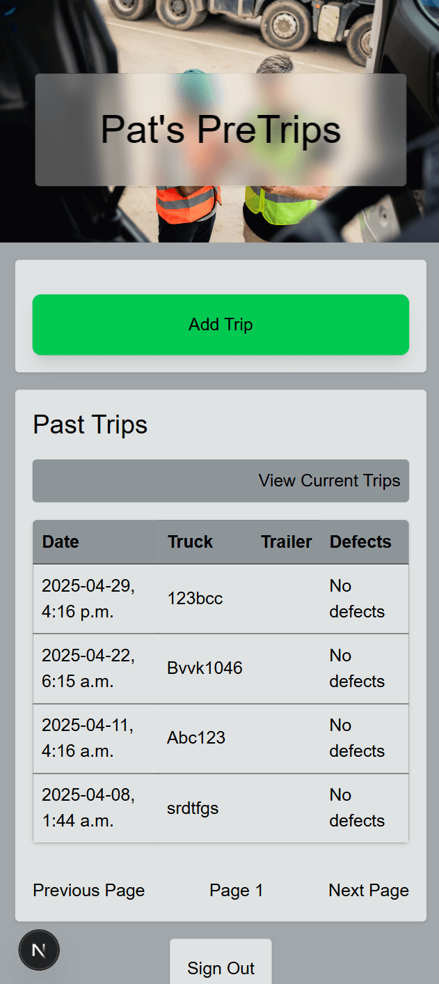Click the Page 1 indicator
Viewport: 439px width, 984px height.
coord(237,891)
